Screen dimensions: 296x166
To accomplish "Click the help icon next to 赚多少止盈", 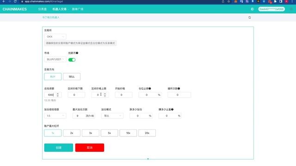I will tap(172, 109).
